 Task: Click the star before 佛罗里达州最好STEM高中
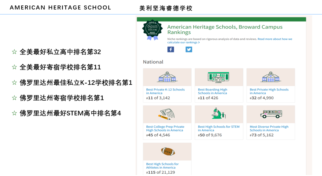pyautogui.click(x=14, y=113)
